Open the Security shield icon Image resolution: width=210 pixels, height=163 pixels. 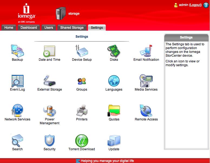[50, 140]
